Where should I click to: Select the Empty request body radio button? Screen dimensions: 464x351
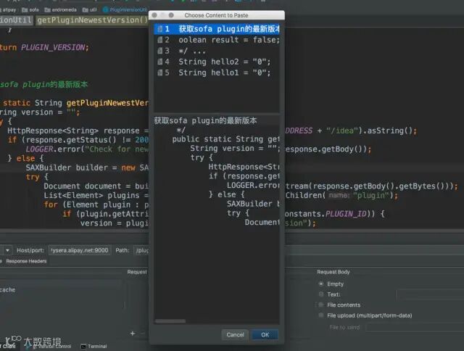(321, 284)
